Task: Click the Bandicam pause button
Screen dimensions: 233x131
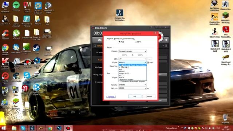Action: pyautogui.click(x=166, y=40)
